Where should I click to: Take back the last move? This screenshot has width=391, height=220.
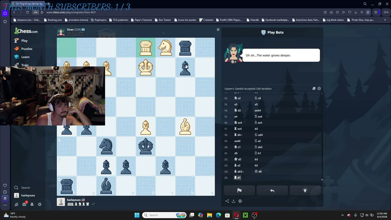272,191
